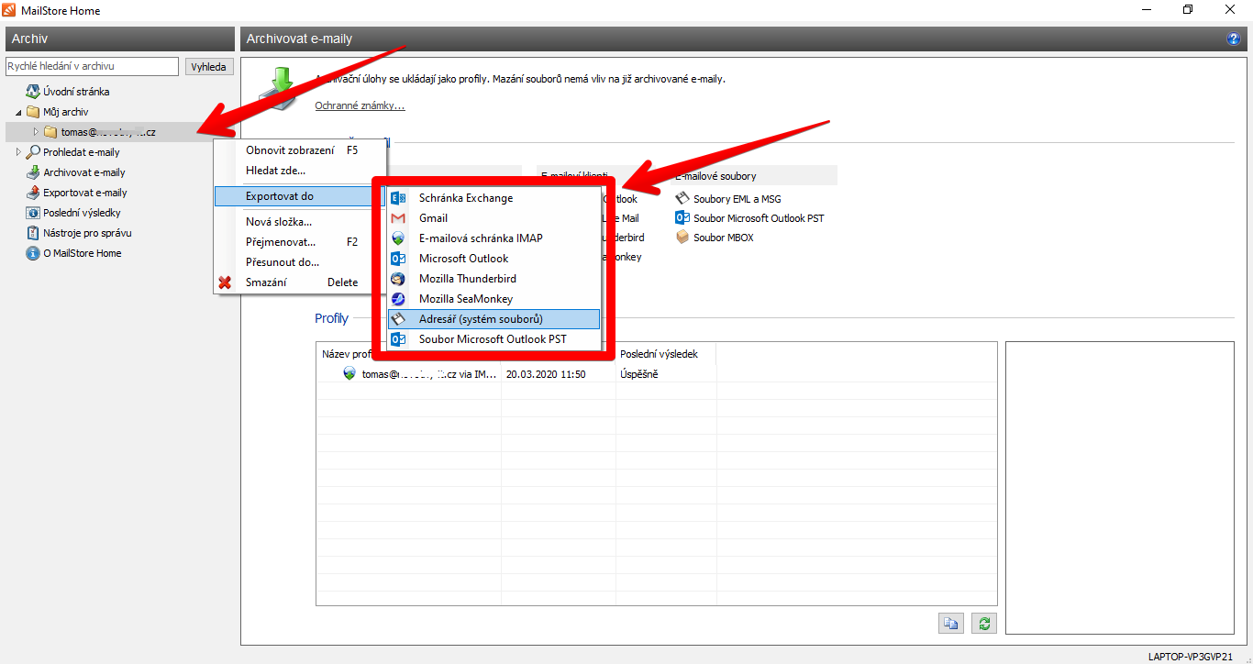1253x664 pixels.
Task: Click the Úvodní stránka globe icon
Action: (x=33, y=92)
